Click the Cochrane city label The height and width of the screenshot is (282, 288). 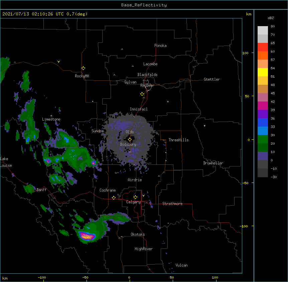pyautogui.click(x=108, y=190)
